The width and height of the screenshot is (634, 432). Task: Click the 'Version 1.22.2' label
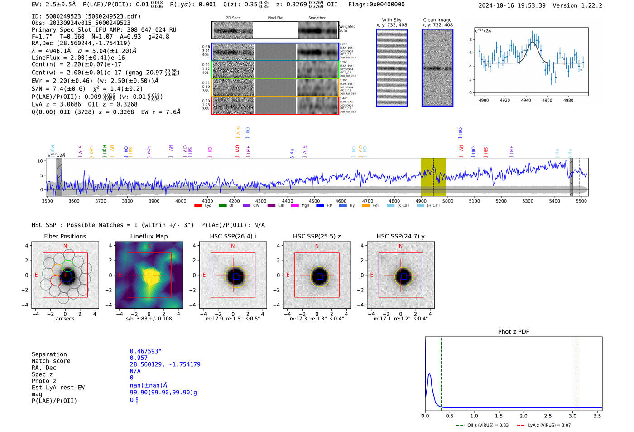click(577, 6)
